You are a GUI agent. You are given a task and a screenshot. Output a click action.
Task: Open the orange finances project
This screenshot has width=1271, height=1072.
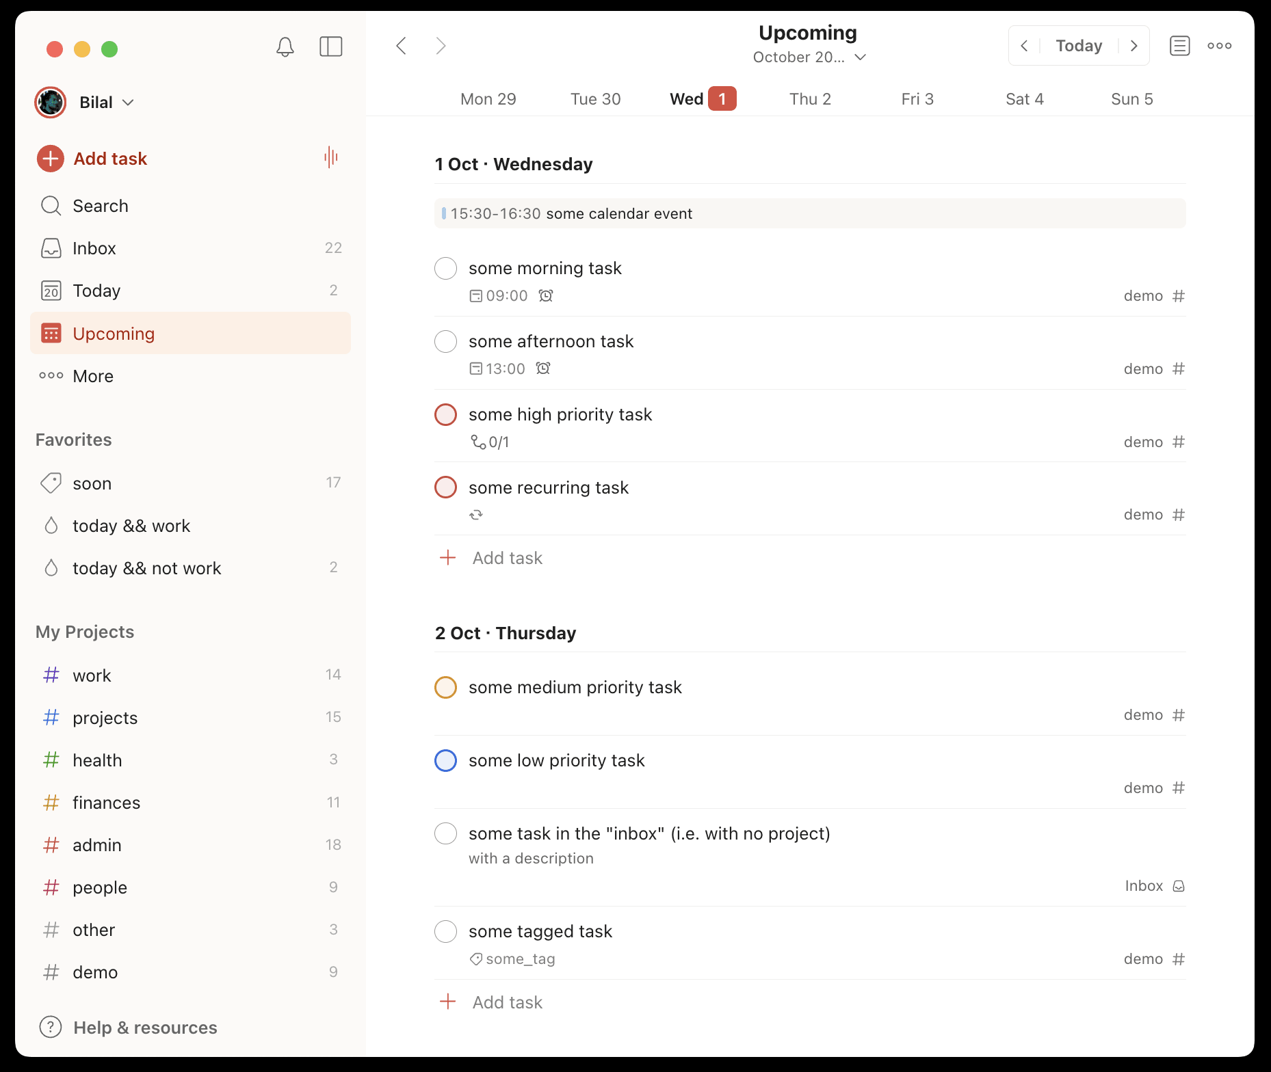(x=106, y=803)
